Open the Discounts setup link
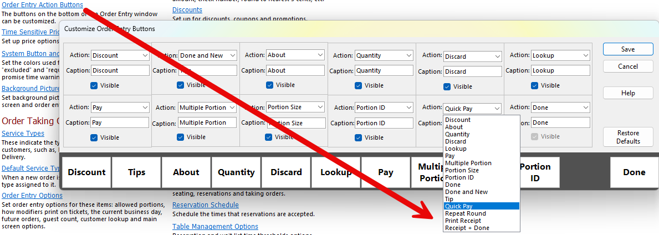Image resolution: width=659 pixels, height=235 pixels. click(x=187, y=9)
